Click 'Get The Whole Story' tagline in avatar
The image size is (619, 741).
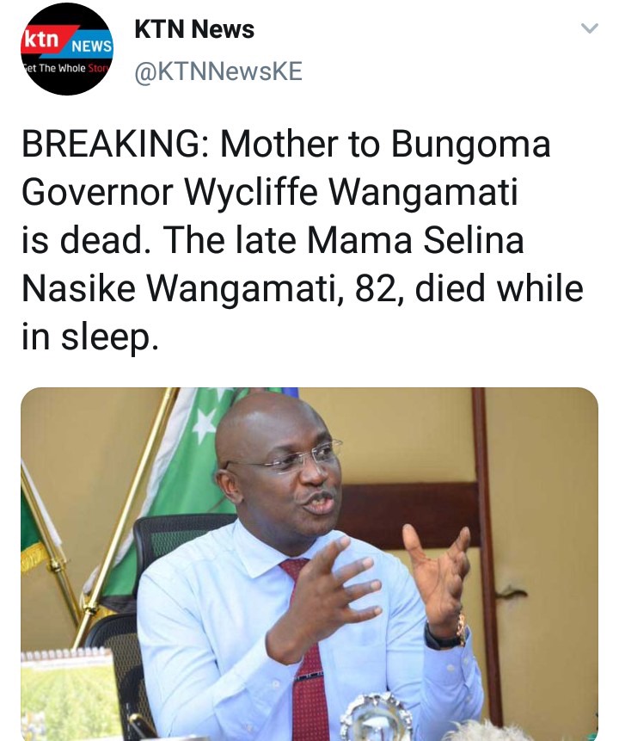66,68
